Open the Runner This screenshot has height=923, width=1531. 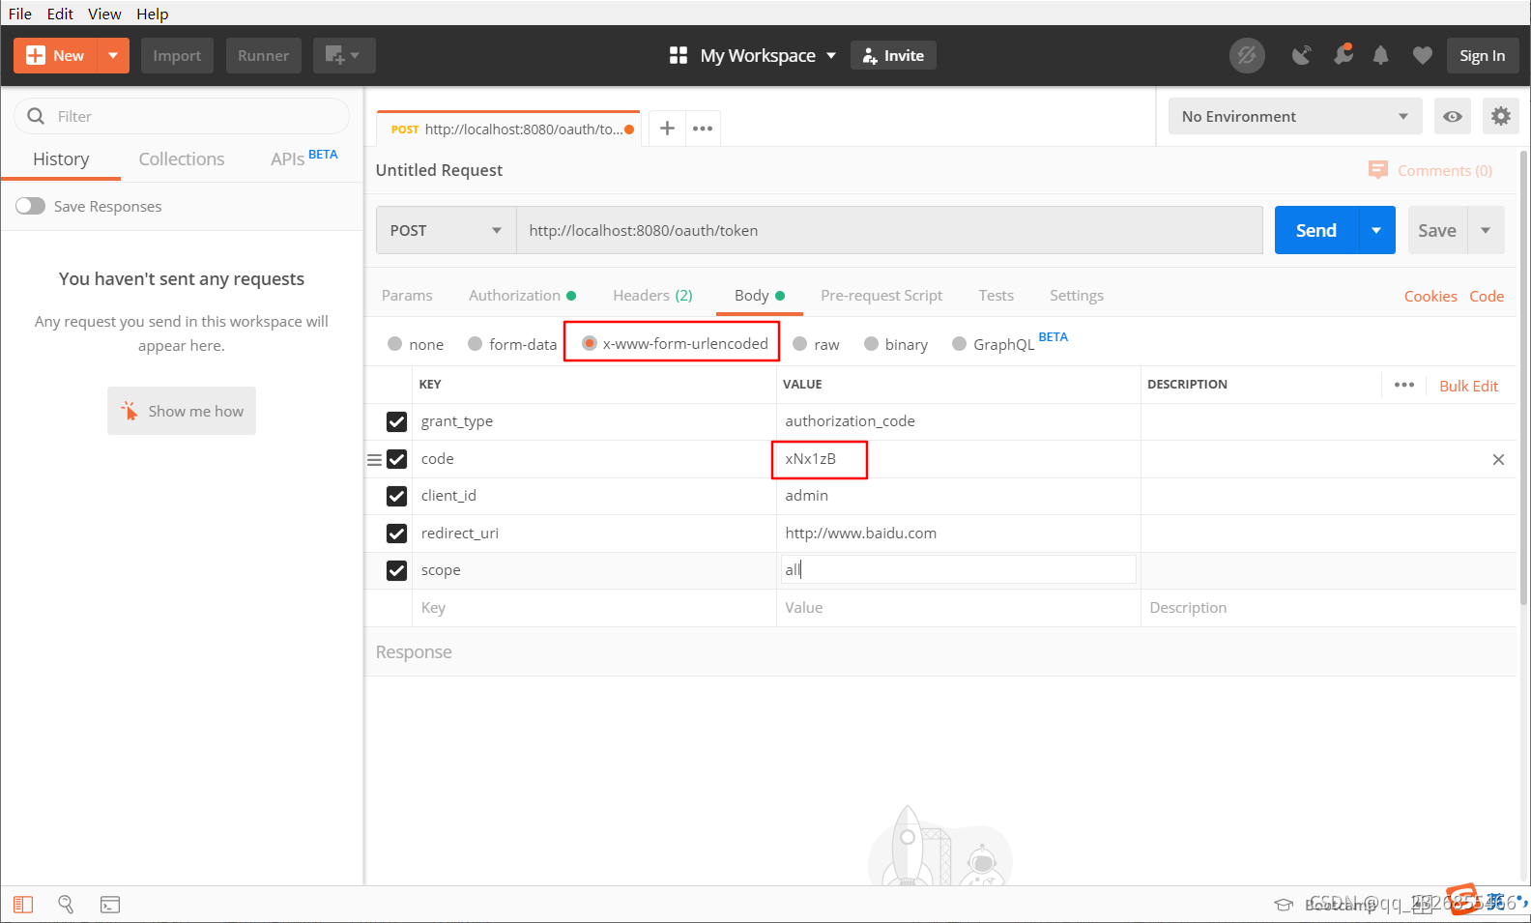click(263, 56)
